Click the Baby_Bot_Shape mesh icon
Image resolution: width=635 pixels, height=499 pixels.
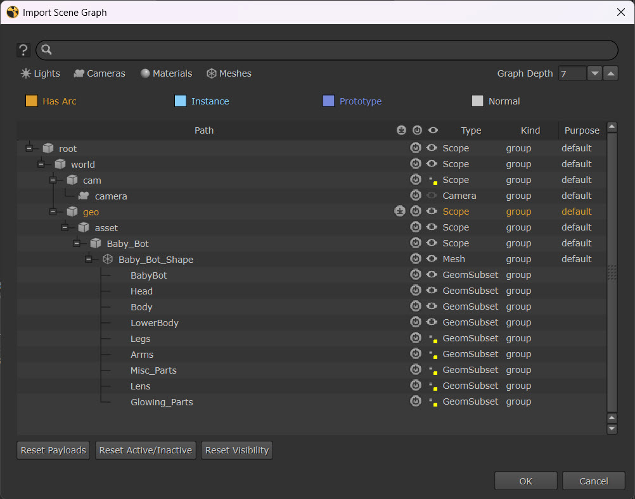point(108,260)
